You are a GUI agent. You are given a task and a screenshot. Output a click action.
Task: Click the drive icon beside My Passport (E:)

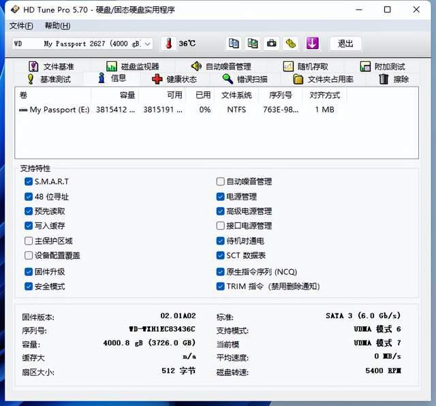pyautogui.click(x=22, y=110)
